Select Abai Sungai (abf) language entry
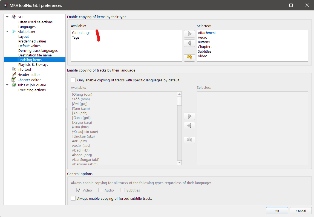The image size is (314, 217). [x=86, y=160]
